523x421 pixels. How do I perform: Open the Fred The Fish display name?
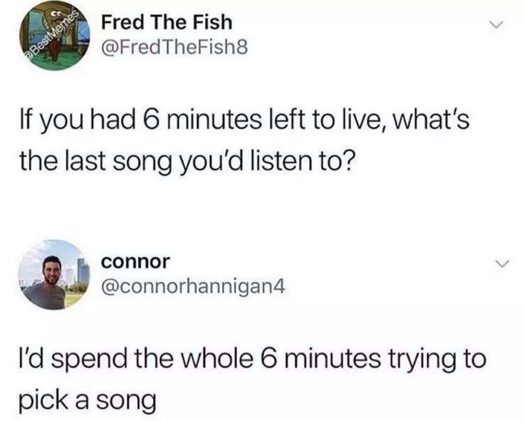[x=167, y=23]
